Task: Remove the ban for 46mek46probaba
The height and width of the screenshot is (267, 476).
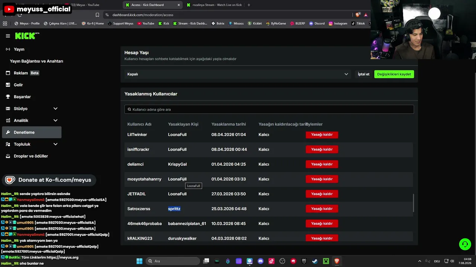Action: (x=322, y=224)
